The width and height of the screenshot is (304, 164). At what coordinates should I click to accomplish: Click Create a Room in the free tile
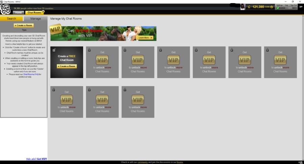67,66
